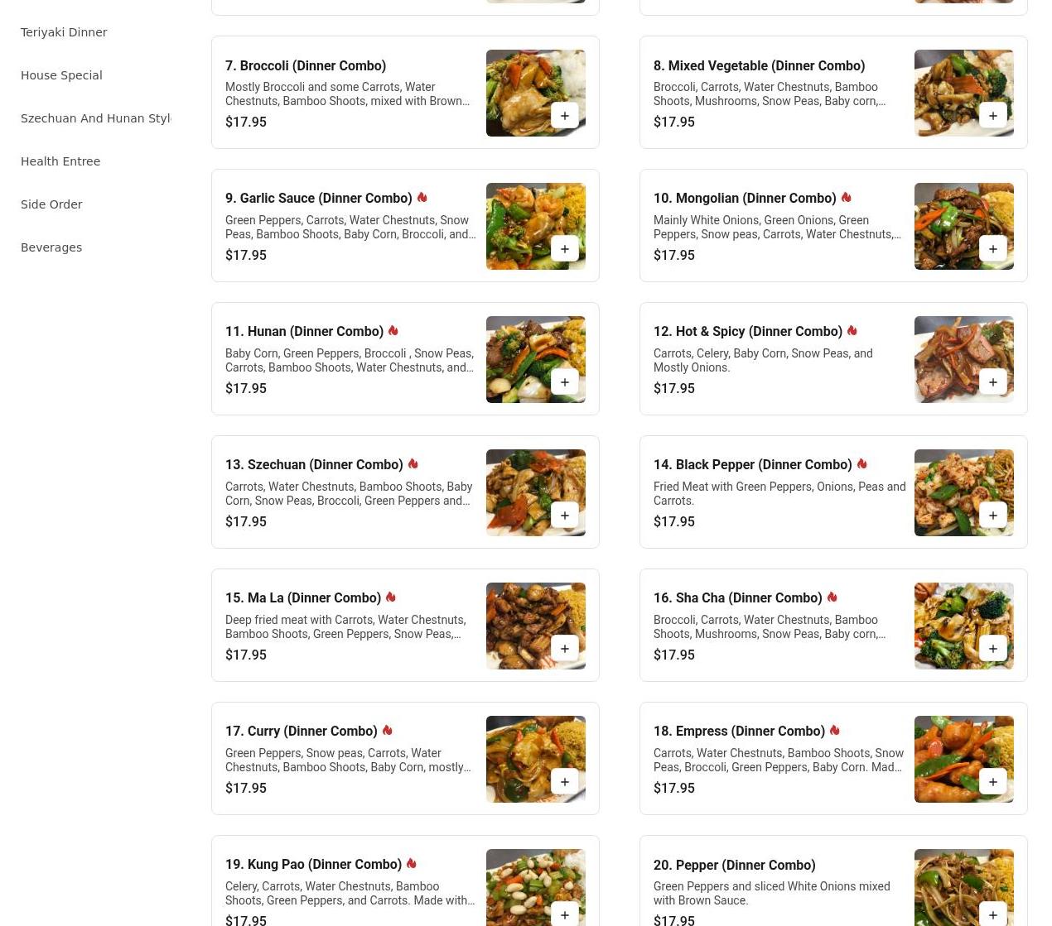
Task: Select House Special in sidebar
Action: pyautogui.click(x=61, y=75)
